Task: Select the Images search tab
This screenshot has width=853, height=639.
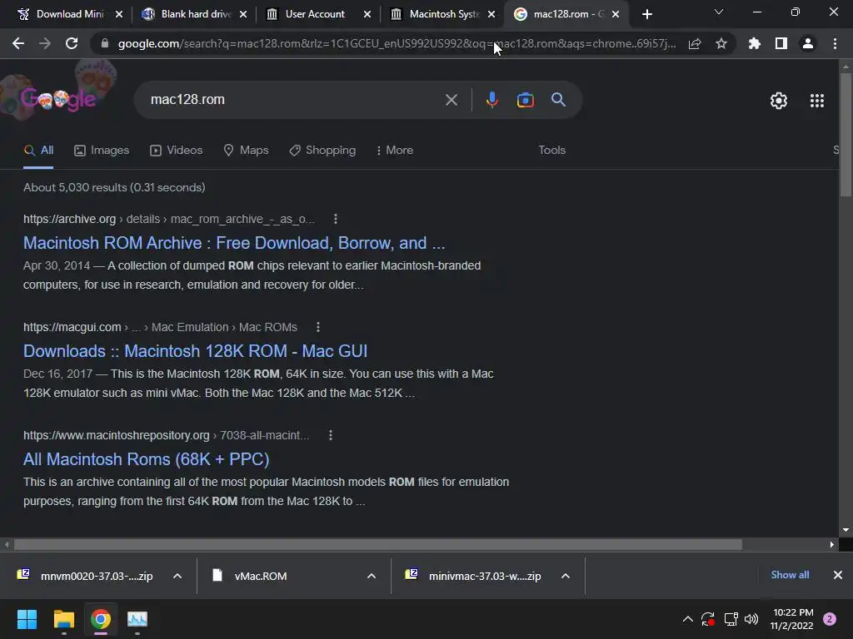Action: [102, 151]
